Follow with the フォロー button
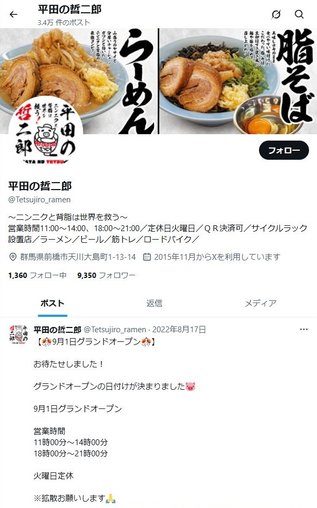The height and width of the screenshot is (508, 317). [x=284, y=150]
